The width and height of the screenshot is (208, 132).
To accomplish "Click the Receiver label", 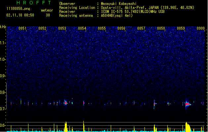I will 67,12.
